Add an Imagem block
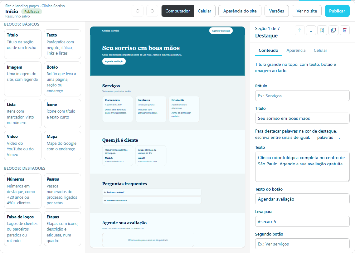Viewport: 355px width, 253px height. click(x=23, y=79)
